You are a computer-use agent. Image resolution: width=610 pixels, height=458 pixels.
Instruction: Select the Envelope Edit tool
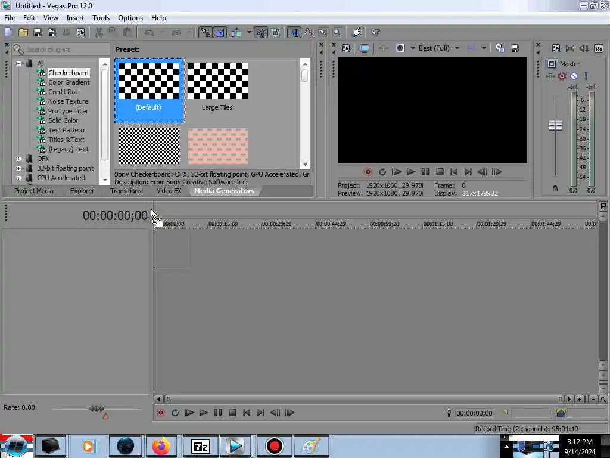309,32
